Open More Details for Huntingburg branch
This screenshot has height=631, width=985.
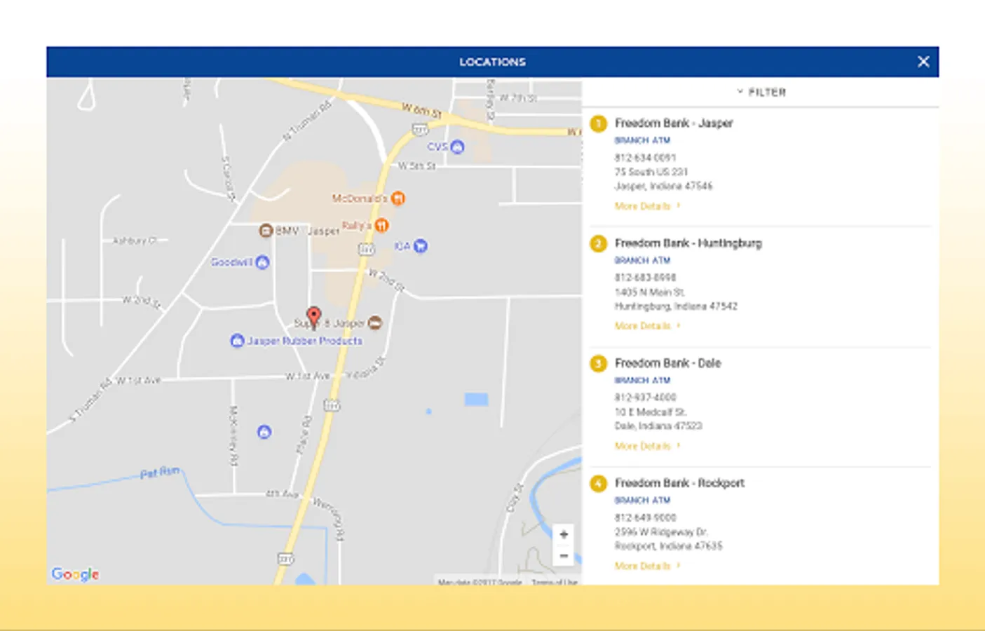[x=647, y=326]
